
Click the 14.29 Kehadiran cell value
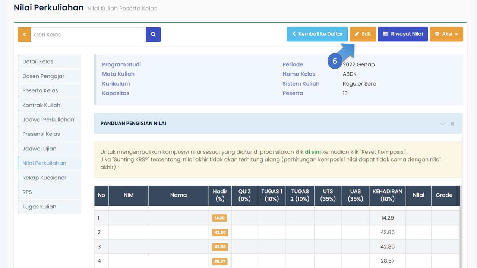(x=388, y=218)
